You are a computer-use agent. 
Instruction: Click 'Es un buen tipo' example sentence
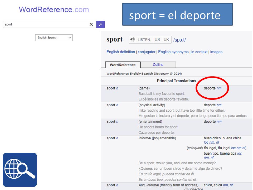pos(168,179)
